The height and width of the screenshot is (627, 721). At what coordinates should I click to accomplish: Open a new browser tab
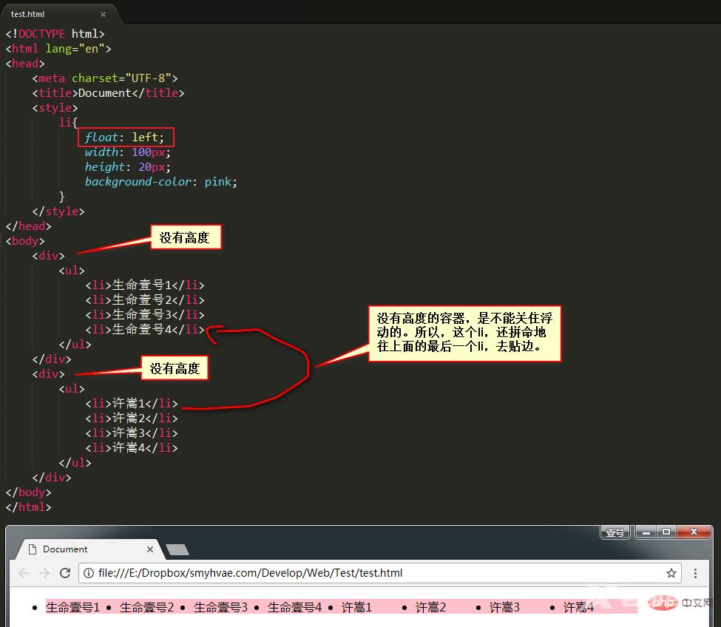(x=177, y=549)
